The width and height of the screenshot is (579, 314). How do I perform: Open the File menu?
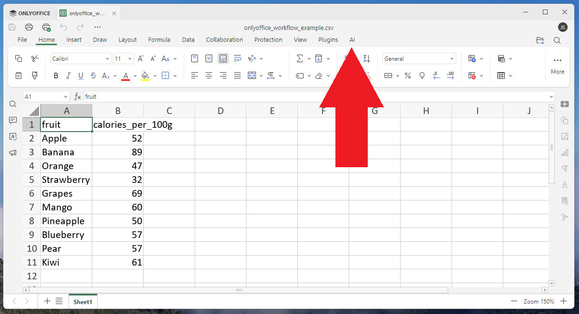click(22, 40)
